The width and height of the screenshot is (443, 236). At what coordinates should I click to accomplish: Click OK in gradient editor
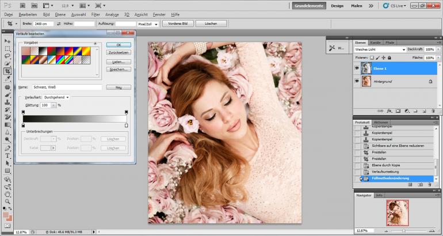point(119,45)
